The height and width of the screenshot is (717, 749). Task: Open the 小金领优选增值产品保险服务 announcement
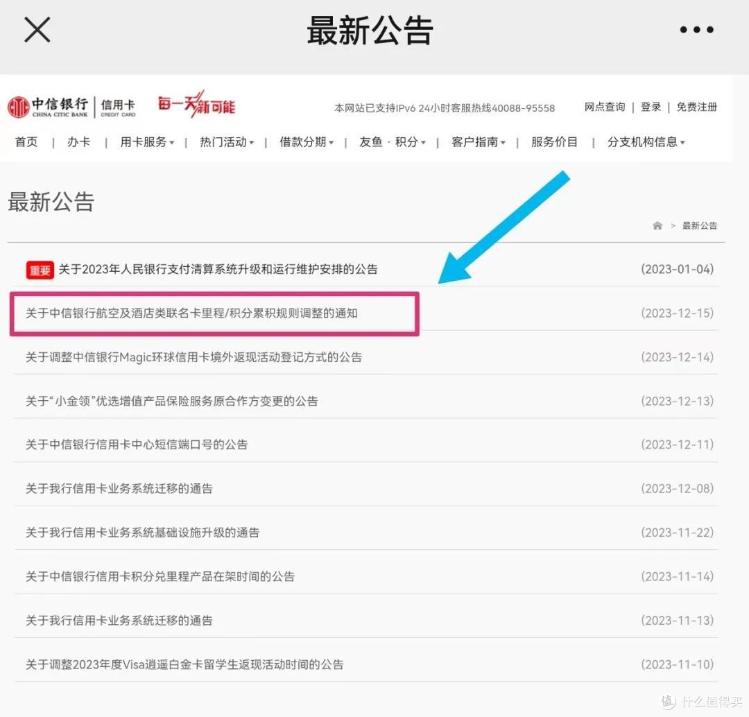pyautogui.click(x=171, y=401)
